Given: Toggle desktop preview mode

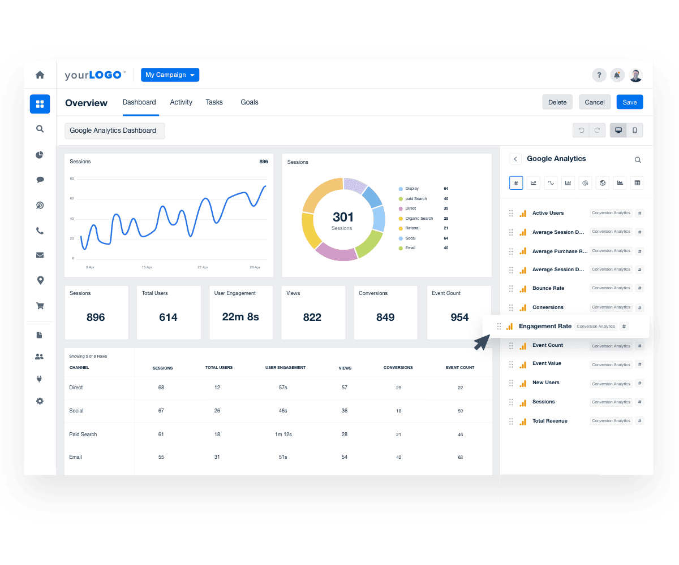Looking at the screenshot, I should [618, 130].
